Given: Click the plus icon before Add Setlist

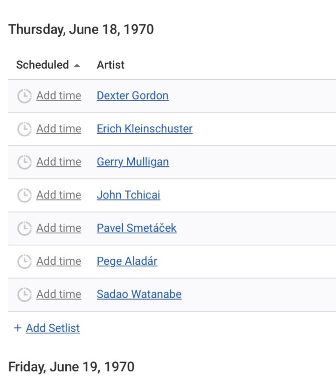Looking at the screenshot, I should (18, 328).
